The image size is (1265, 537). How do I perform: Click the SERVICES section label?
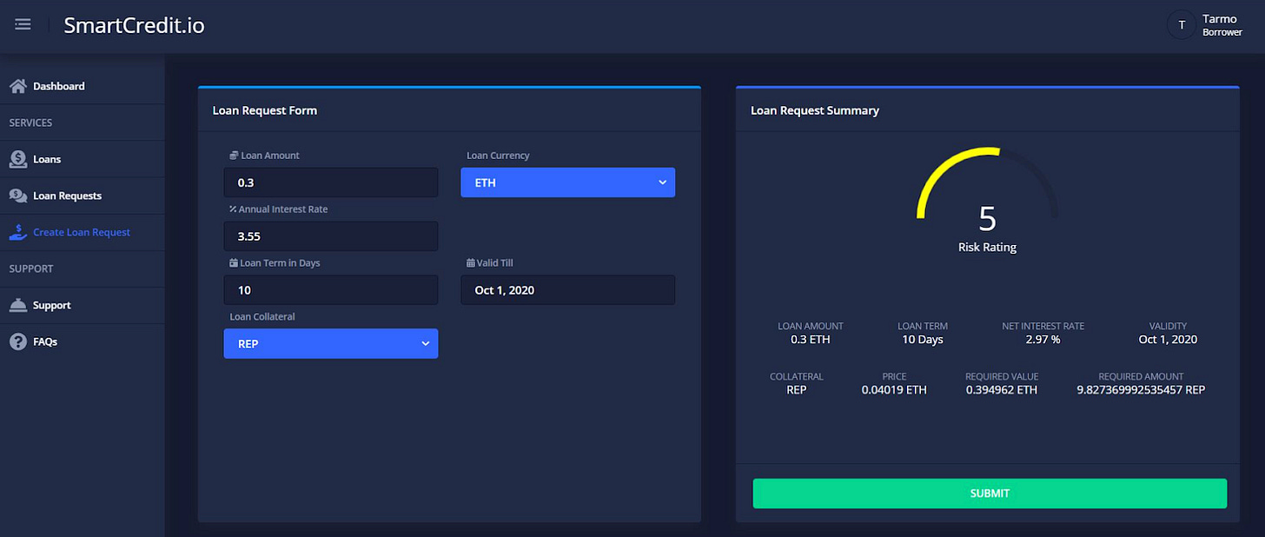tap(31, 123)
